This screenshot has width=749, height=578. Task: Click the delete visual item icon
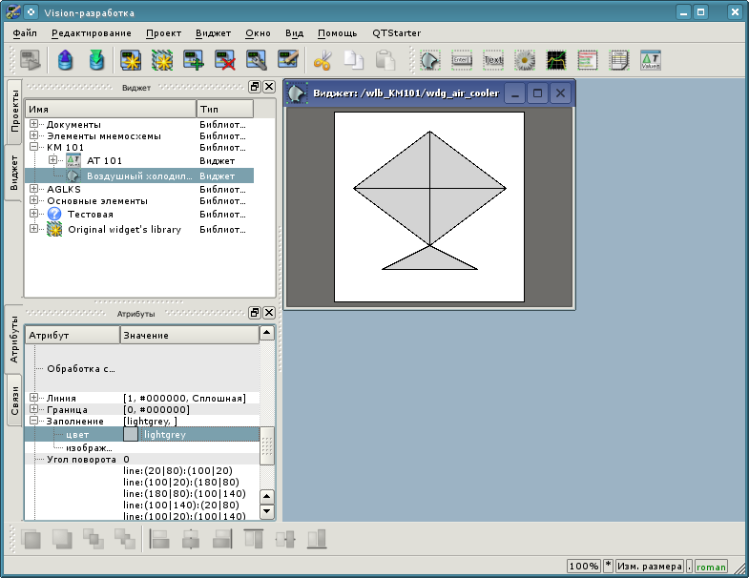click(225, 61)
